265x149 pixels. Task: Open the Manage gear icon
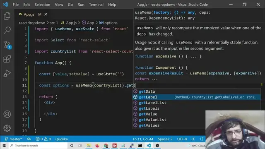point(7,128)
